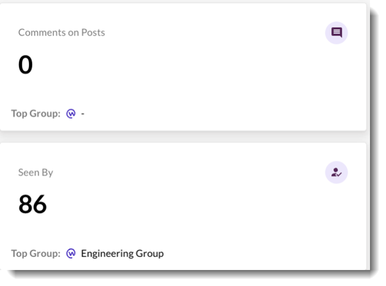Click the digit 6 in Seen By count

40,204
